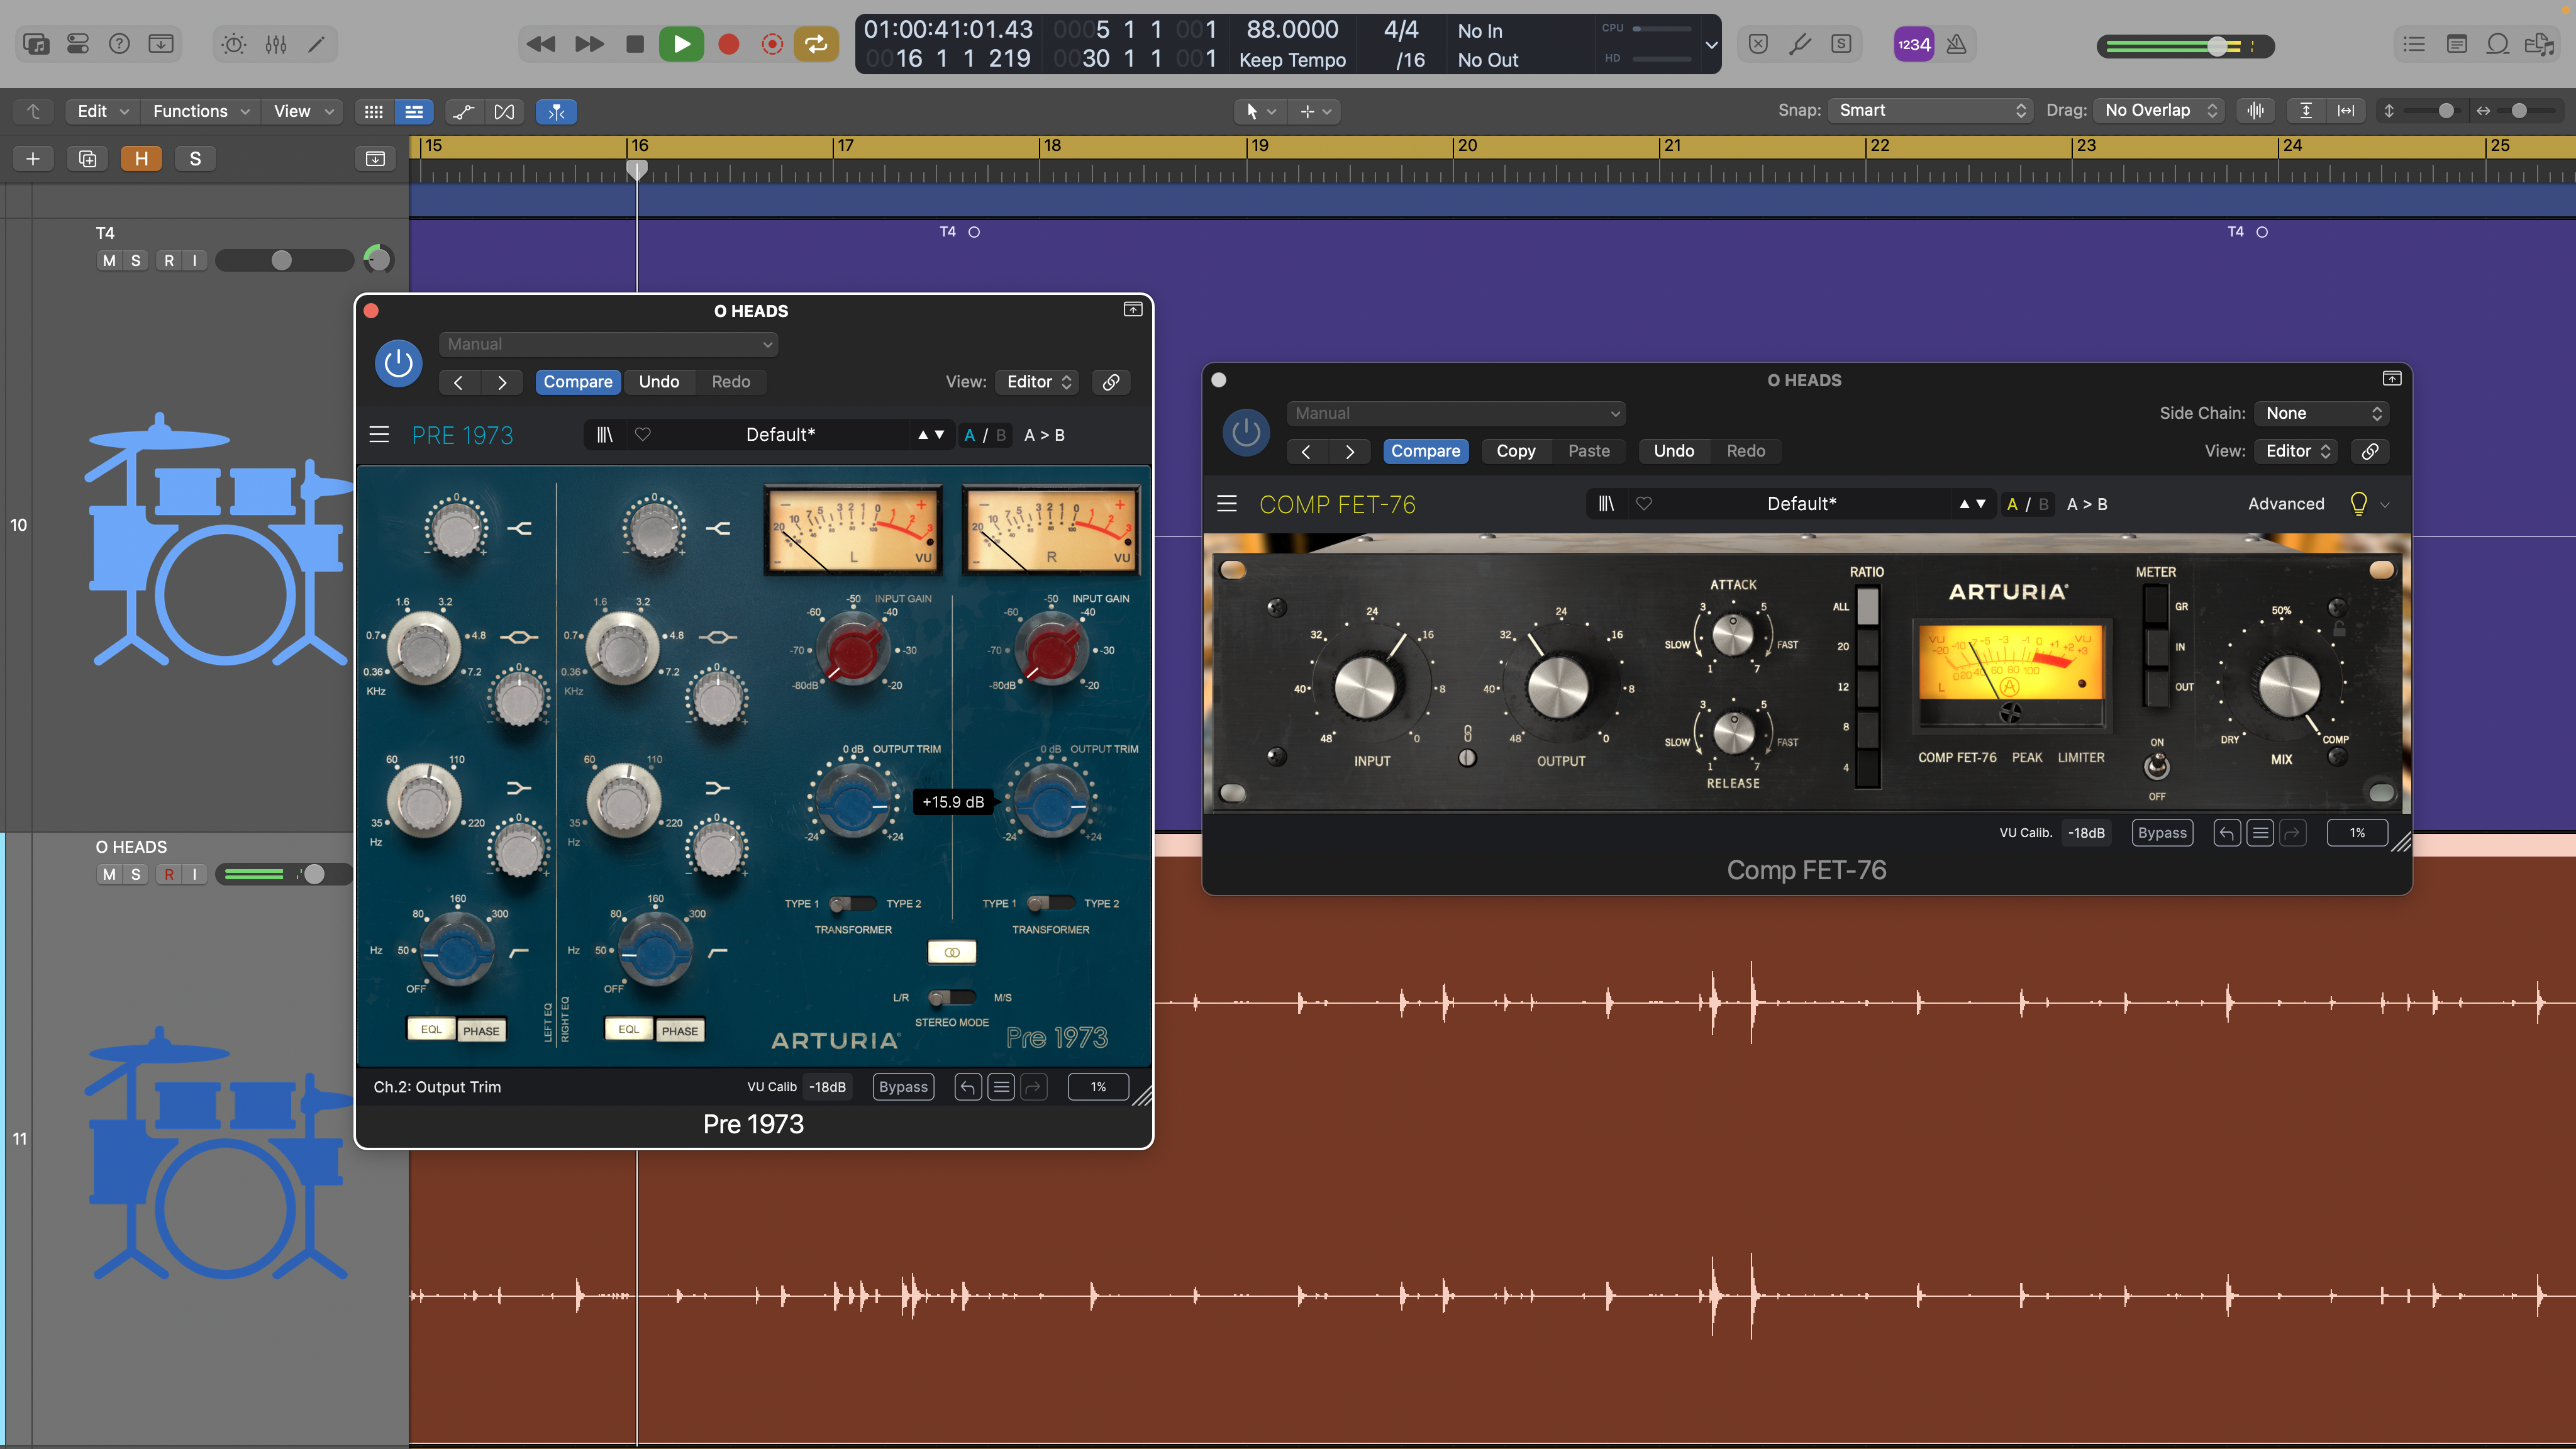The width and height of the screenshot is (2576, 1449).
Task: Open the pointer Left-click Tool menu
Action: click(1260, 111)
